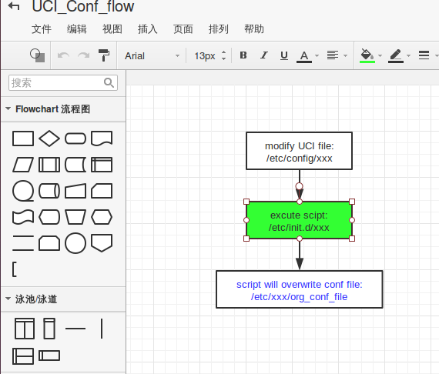Pick the direct data cylinder shape
The image size is (439, 374).
click(49, 191)
